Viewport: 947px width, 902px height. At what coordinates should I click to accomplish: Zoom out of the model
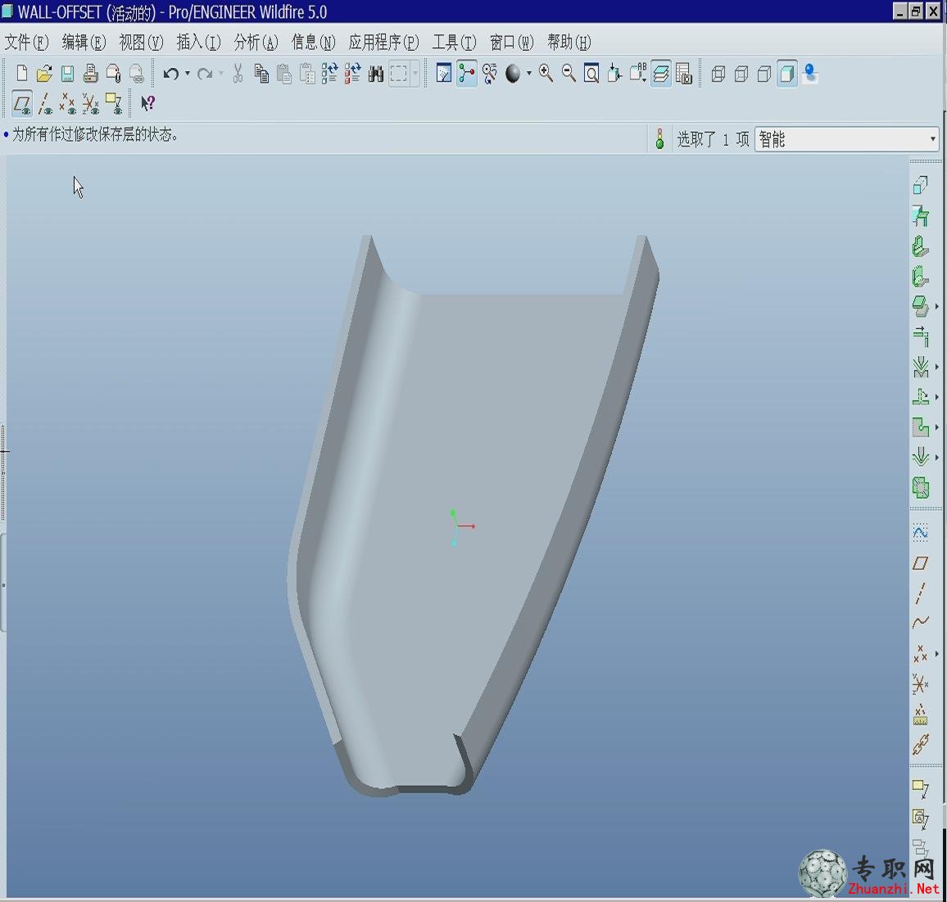(x=569, y=74)
